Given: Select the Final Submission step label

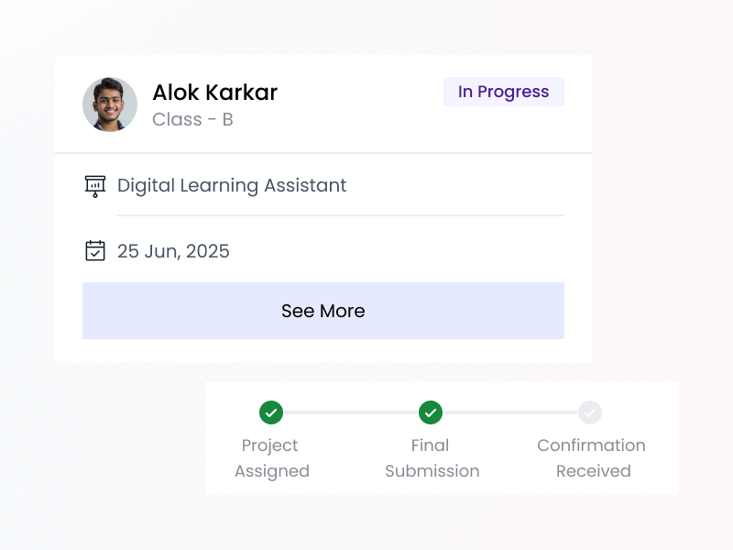Looking at the screenshot, I should [x=431, y=457].
